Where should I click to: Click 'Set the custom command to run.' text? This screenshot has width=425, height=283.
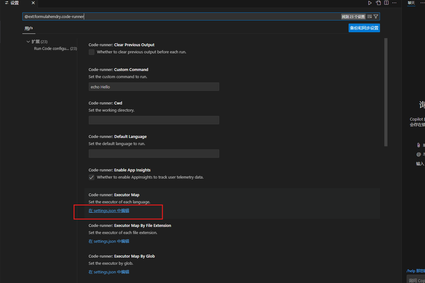118,77
